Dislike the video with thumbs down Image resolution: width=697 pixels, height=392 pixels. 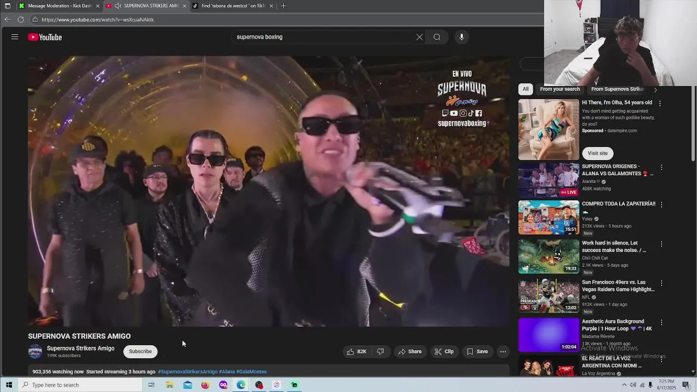point(381,352)
